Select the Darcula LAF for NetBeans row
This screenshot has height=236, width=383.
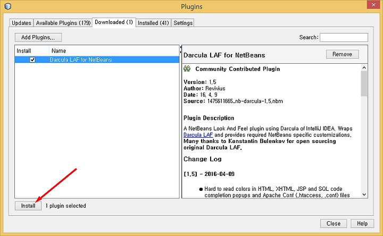(x=97, y=60)
